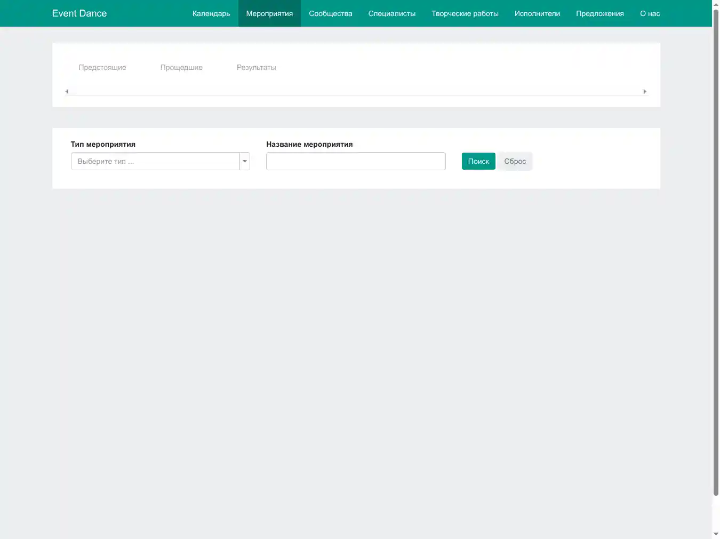Screen dimensions: 720x539
Task: Click the left tab scroll arrow
Action: [67, 92]
